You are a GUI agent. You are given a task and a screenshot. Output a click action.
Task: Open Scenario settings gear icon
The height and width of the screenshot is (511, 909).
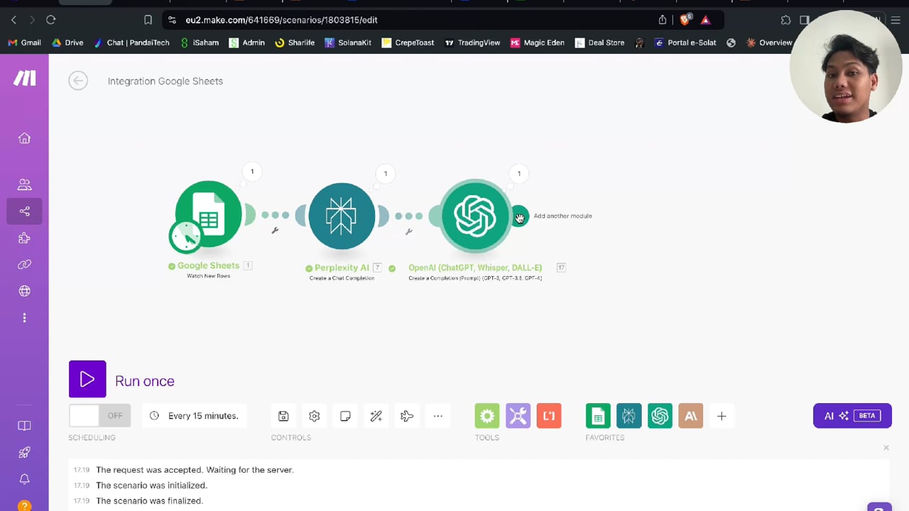315,416
